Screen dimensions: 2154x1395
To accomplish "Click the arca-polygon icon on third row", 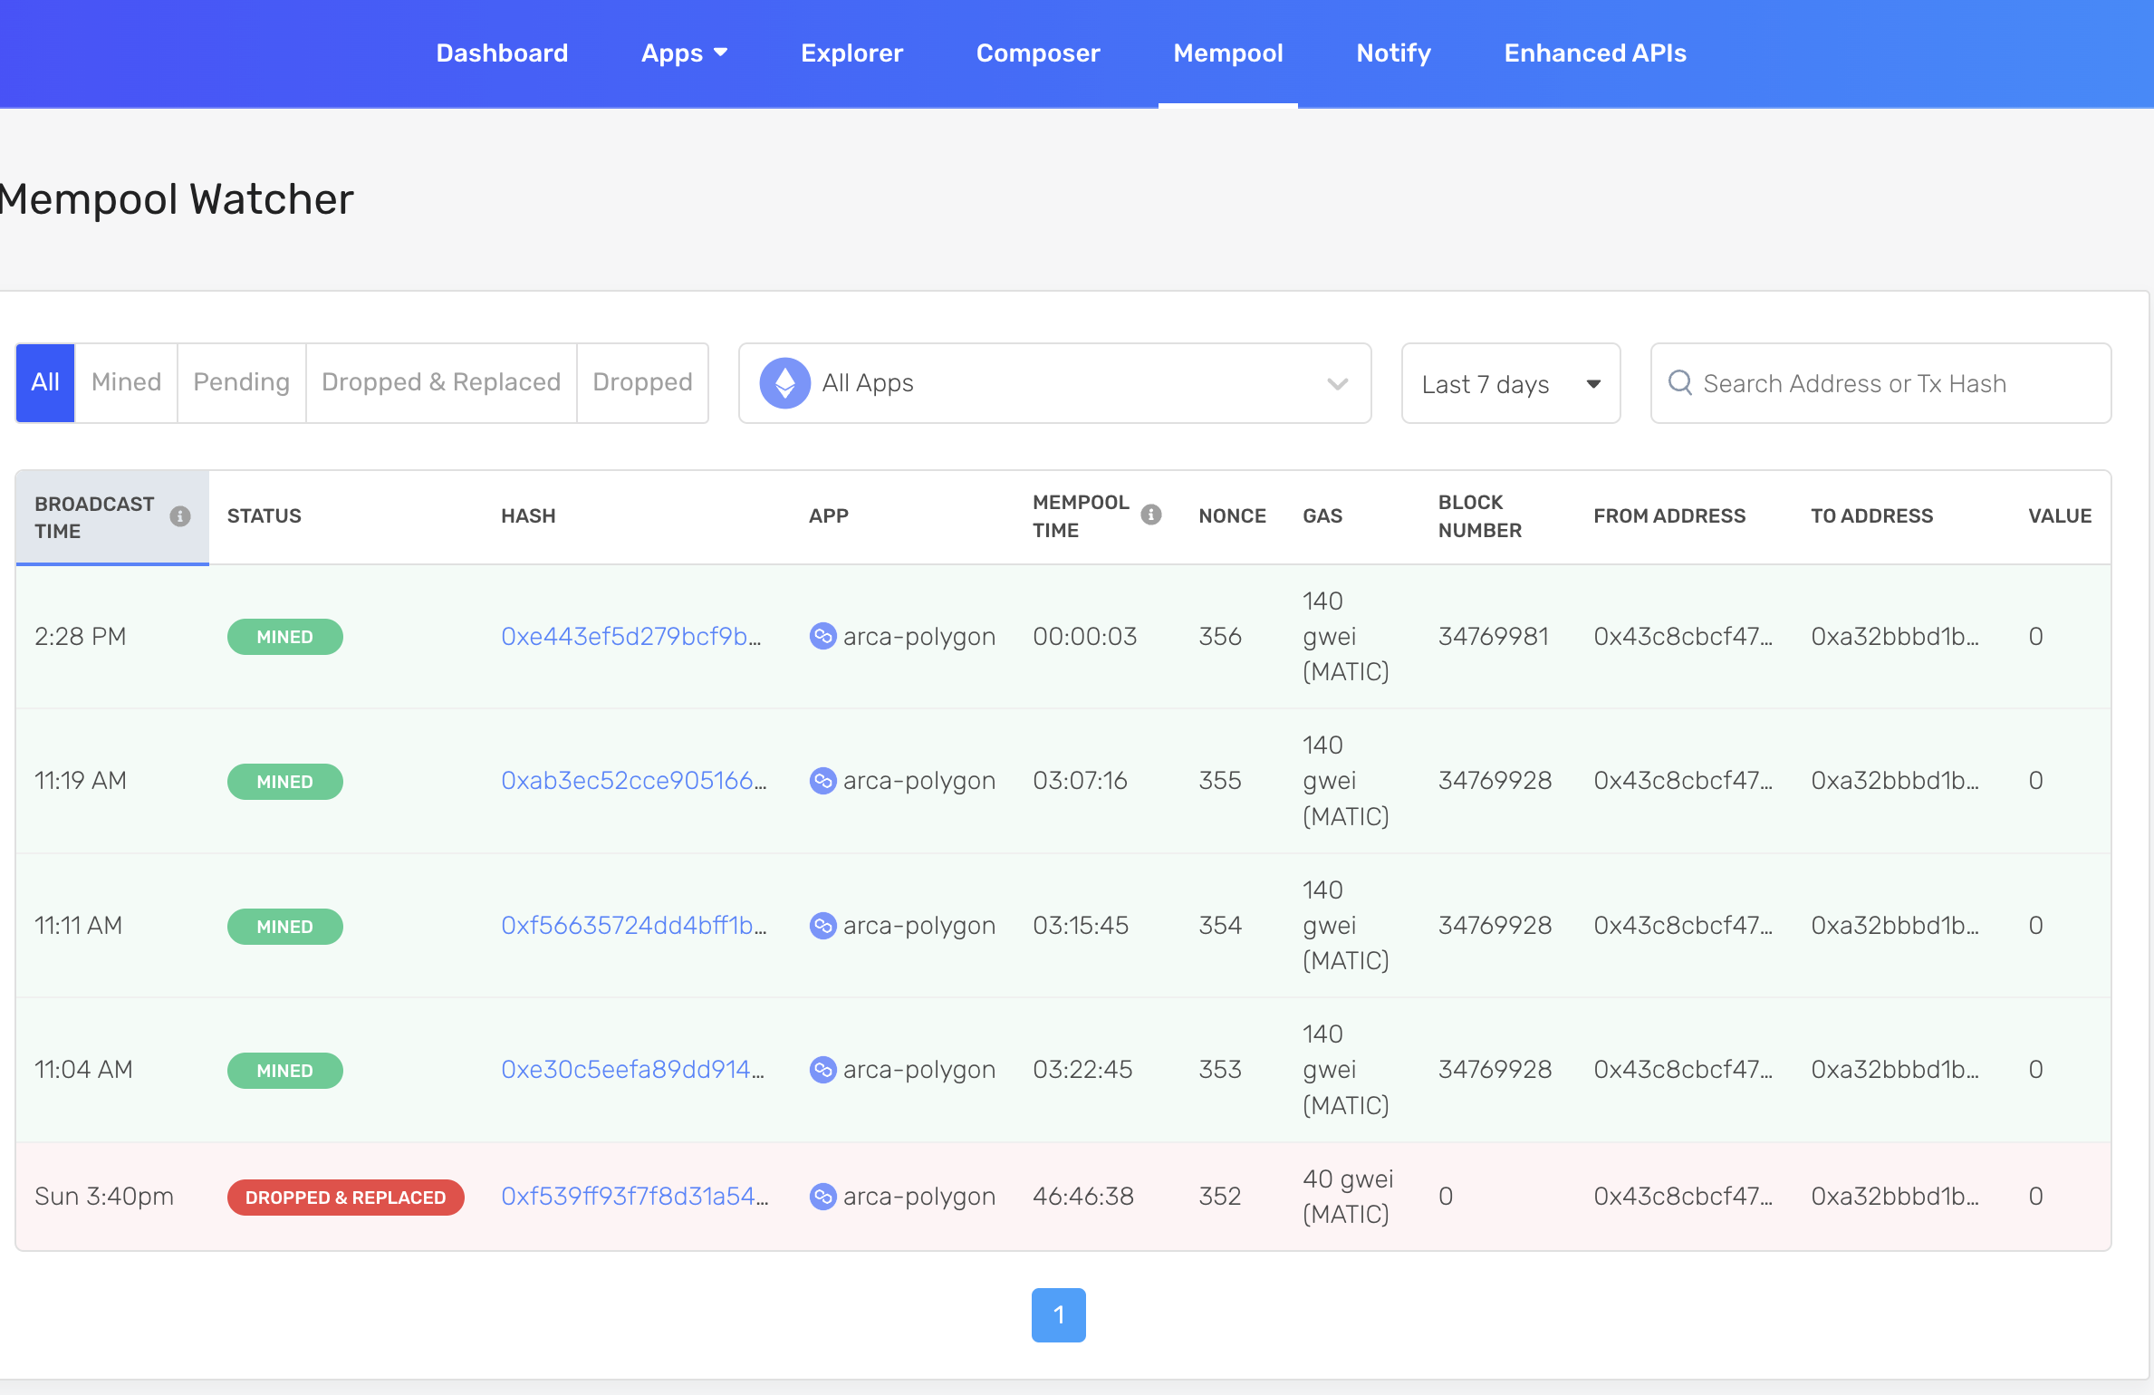I will 822,926.
